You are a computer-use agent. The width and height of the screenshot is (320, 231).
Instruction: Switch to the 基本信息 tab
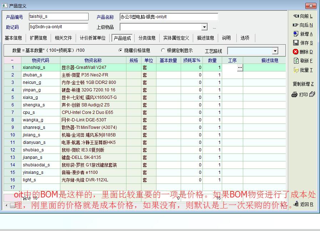coord(13,38)
